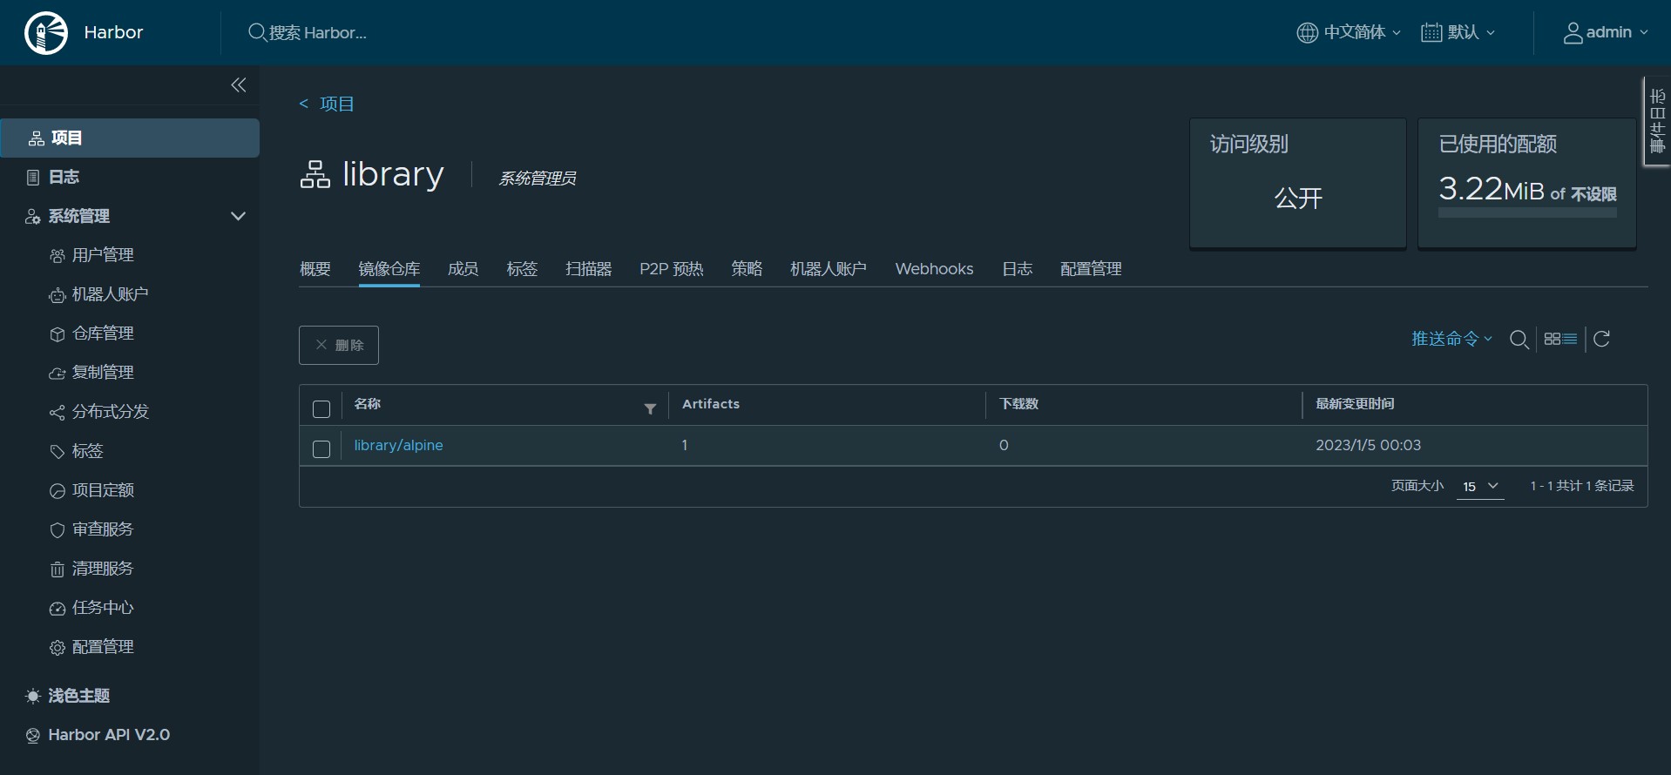Viewport: 1671px width, 775px height.
Task: Open the 中文简体 language dropdown
Action: (x=1349, y=33)
